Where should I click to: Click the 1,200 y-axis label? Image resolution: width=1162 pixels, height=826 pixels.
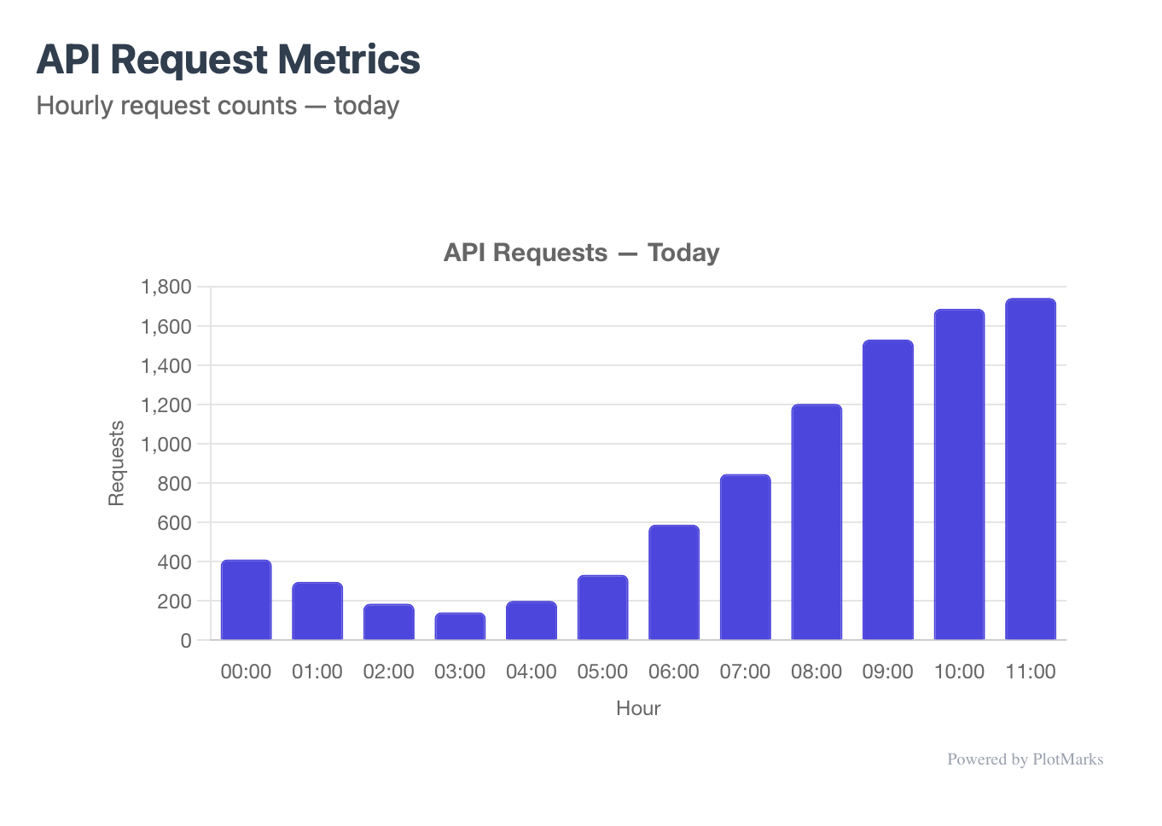click(166, 404)
